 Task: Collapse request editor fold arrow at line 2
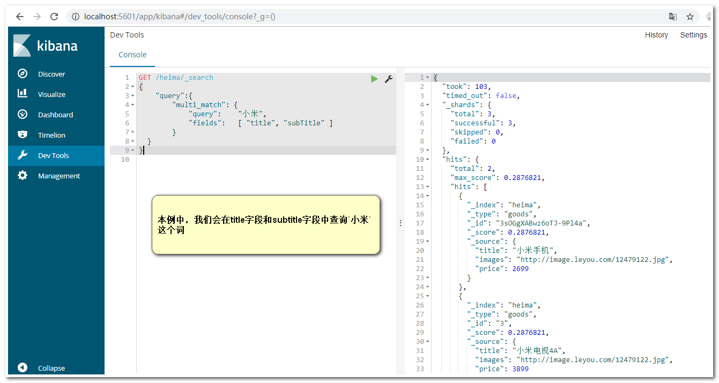pos(132,87)
